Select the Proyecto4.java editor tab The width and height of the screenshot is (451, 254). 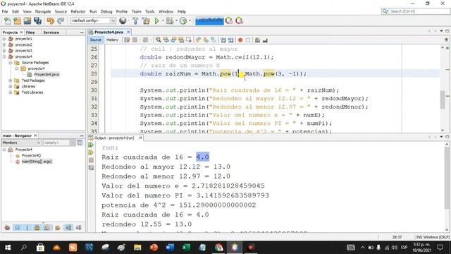tap(109, 32)
